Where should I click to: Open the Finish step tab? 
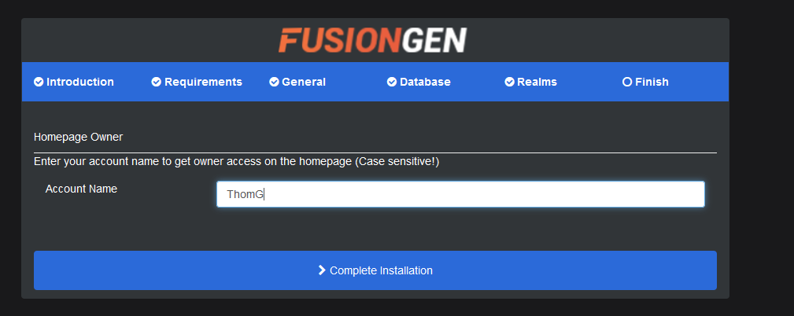(652, 82)
